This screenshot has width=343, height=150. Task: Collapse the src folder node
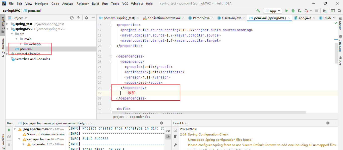coord(12,34)
